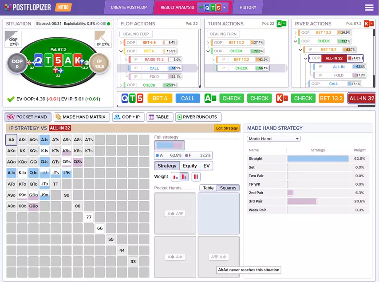
Task: Select the AKs hand cell
Action: tap(22, 140)
